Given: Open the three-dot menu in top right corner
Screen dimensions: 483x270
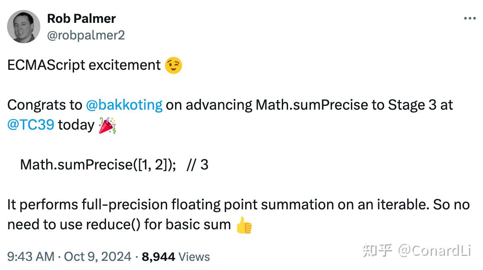Looking at the screenshot, I should tap(470, 17).
